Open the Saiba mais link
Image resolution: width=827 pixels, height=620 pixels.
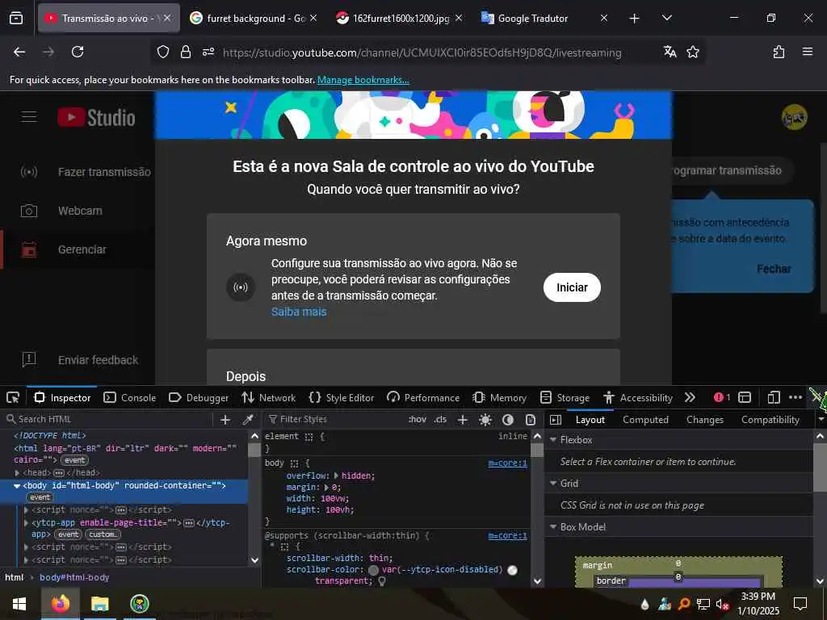pos(299,312)
